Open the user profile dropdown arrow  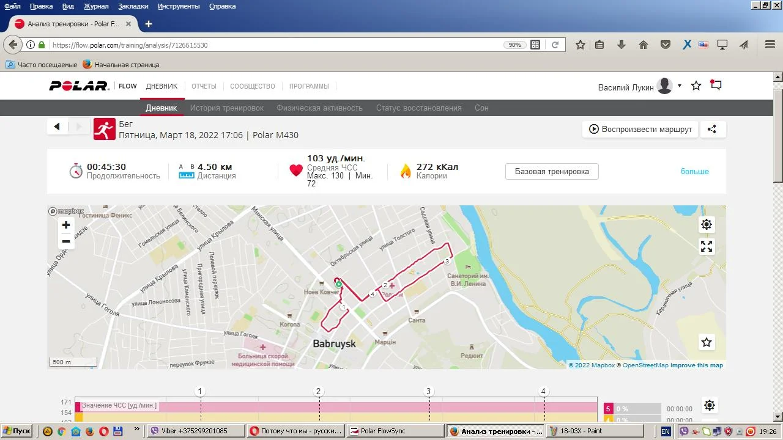(680, 86)
